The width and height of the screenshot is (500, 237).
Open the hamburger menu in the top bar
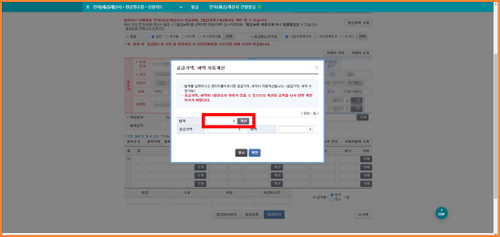[x=88, y=7]
